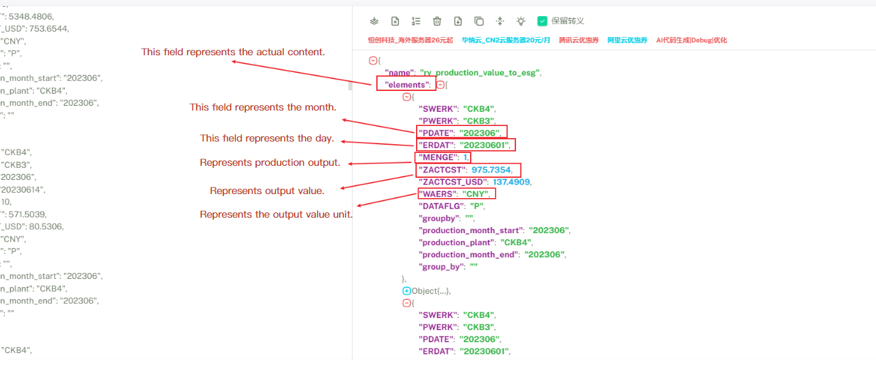Click the copy icon in toolbar

(x=479, y=22)
